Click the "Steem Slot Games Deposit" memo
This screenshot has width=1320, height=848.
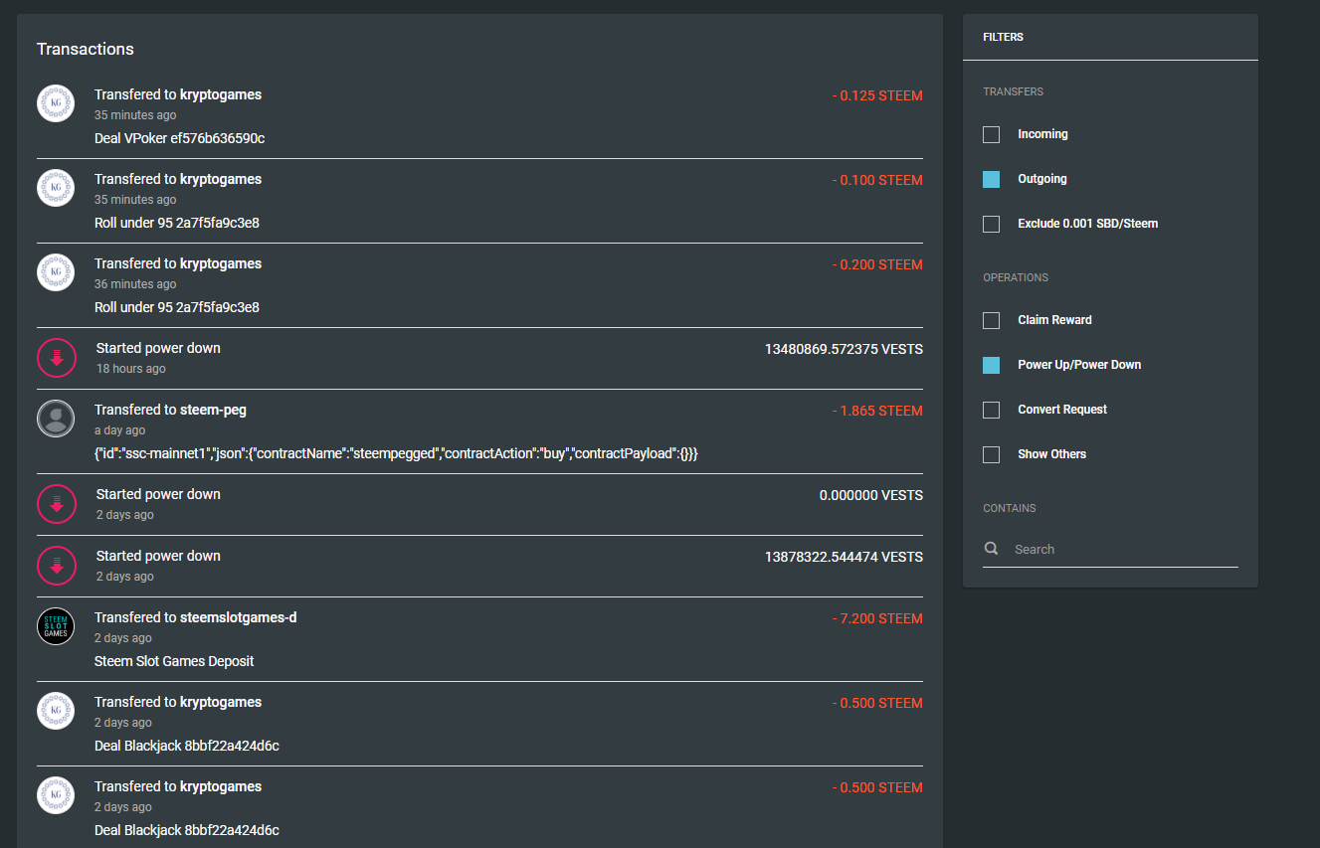pos(174,661)
